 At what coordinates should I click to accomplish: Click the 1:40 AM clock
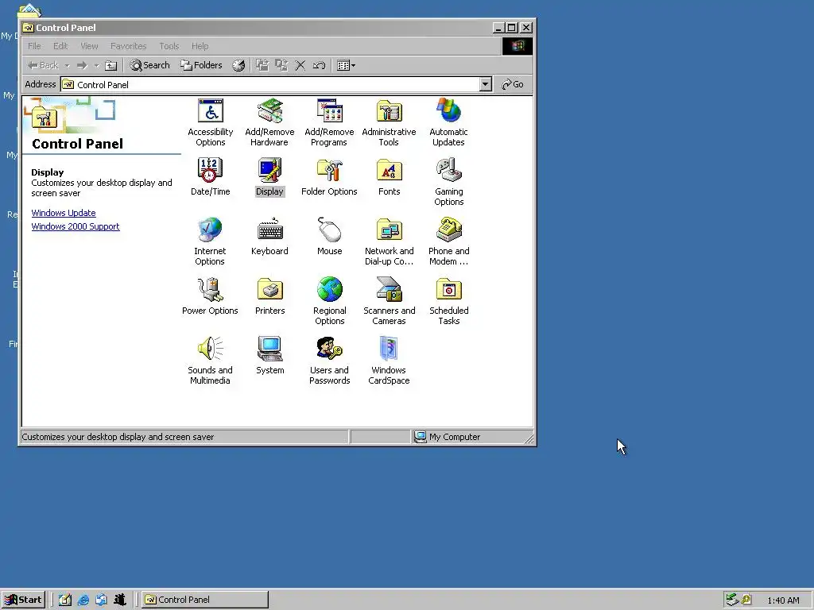[x=783, y=600]
